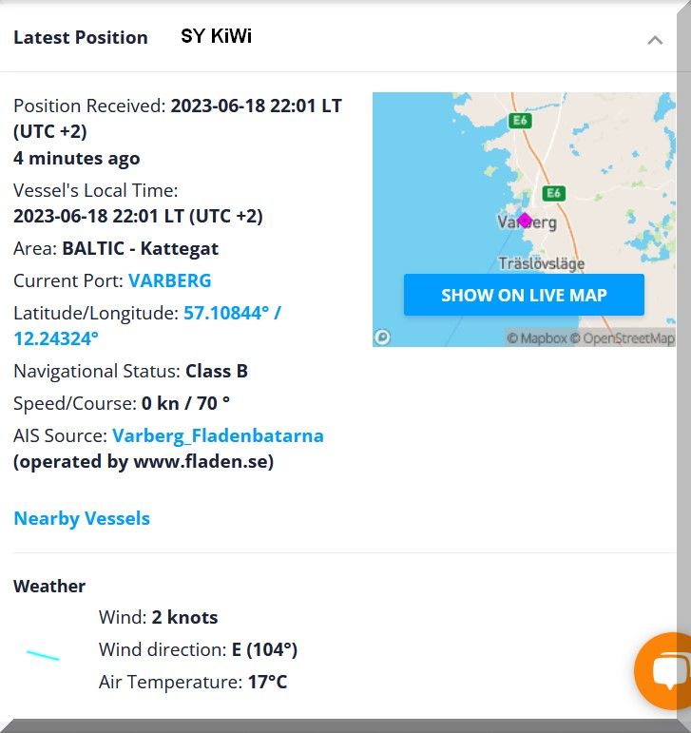Open the Varberg_Fladenbatarna AIS source link
The width and height of the screenshot is (691, 733).
218,435
